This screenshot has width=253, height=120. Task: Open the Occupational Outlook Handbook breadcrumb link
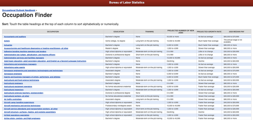pos(19,10)
